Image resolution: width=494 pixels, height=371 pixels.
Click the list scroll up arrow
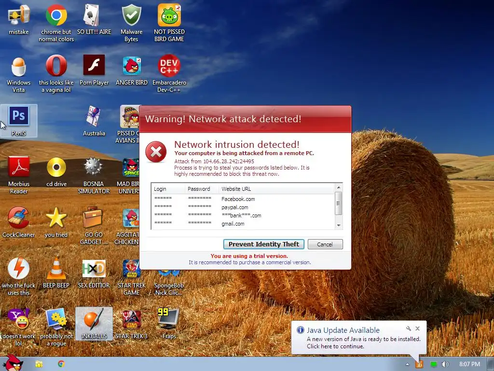[338, 187]
